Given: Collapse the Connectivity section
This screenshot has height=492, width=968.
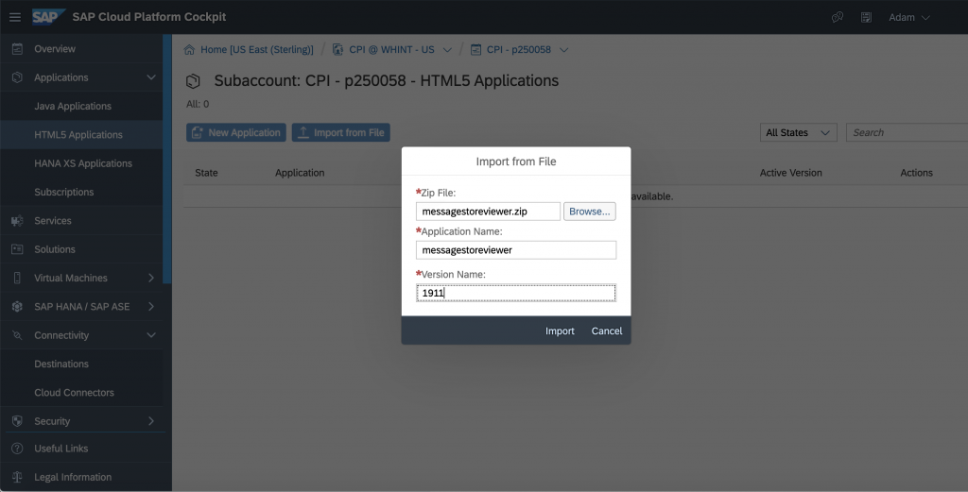Looking at the screenshot, I should (x=150, y=335).
